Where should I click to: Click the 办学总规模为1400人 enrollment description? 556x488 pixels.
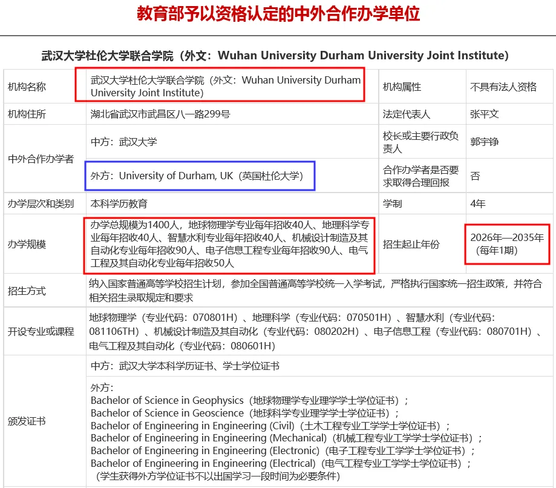(x=230, y=244)
